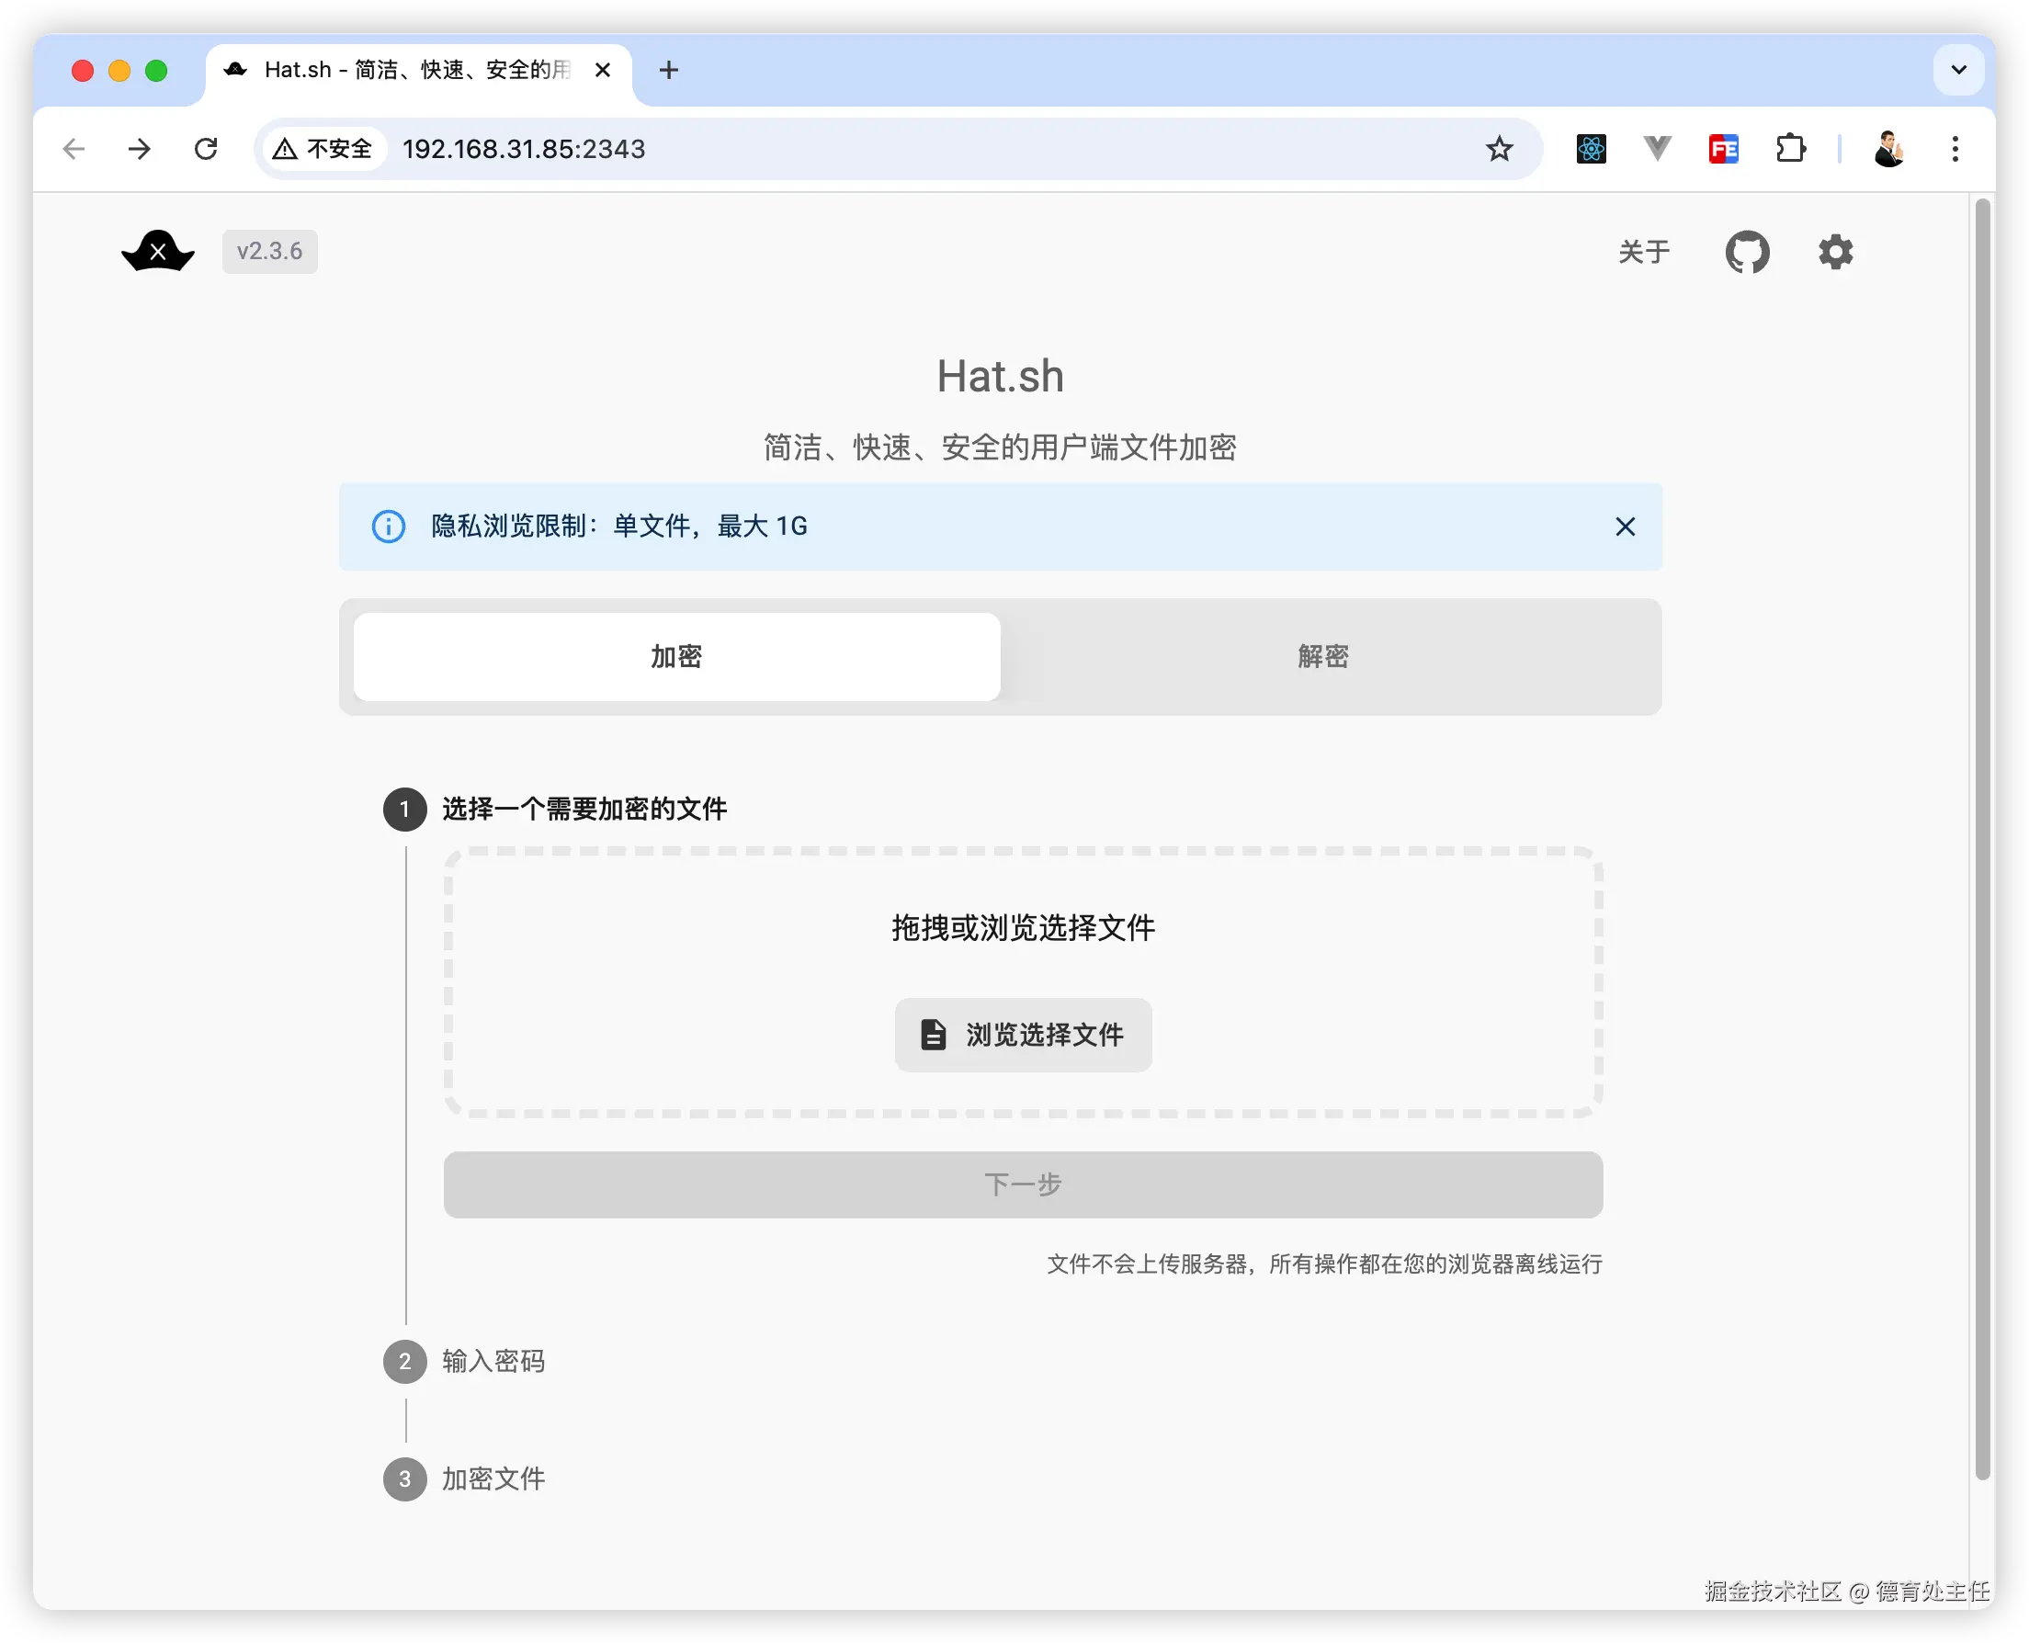Image resolution: width=2029 pixels, height=1643 pixels.
Task: Open the React Developer Tools extension
Action: [1591, 149]
